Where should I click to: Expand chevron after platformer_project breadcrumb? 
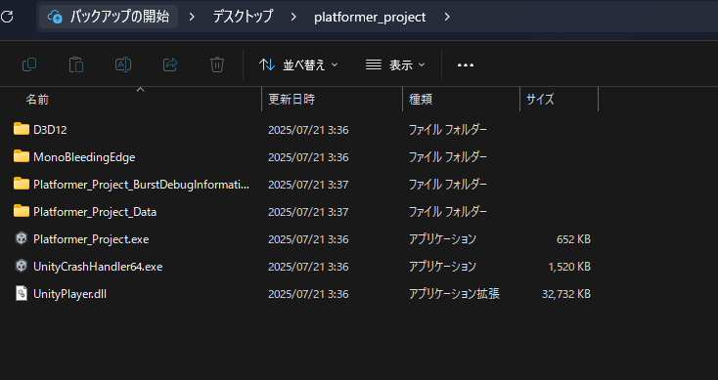point(447,17)
